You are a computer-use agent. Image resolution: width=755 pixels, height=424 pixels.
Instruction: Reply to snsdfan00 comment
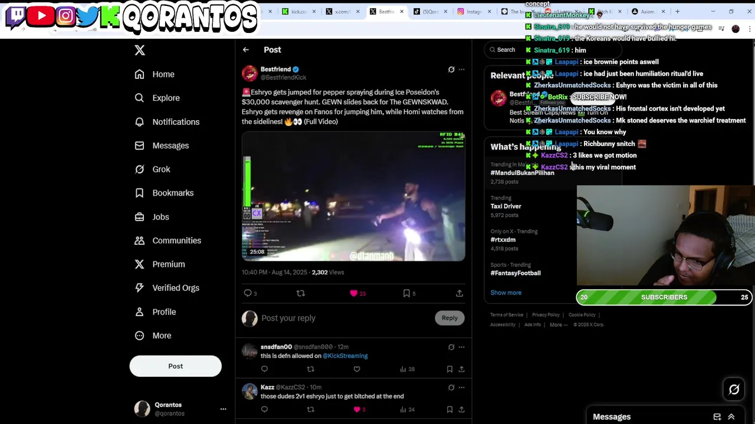coord(264,369)
